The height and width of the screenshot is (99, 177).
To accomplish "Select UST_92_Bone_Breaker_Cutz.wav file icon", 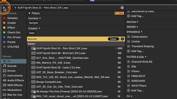I will (33, 72).
